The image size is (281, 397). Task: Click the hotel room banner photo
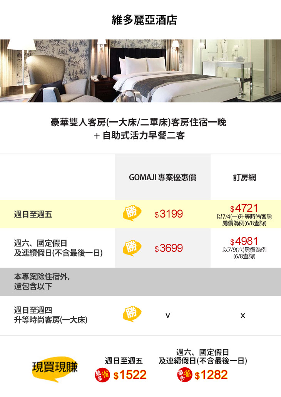click(x=140, y=70)
